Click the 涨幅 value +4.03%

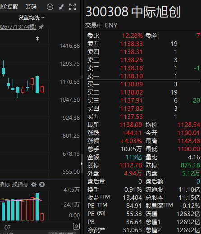pyautogui.click(x=131, y=141)
